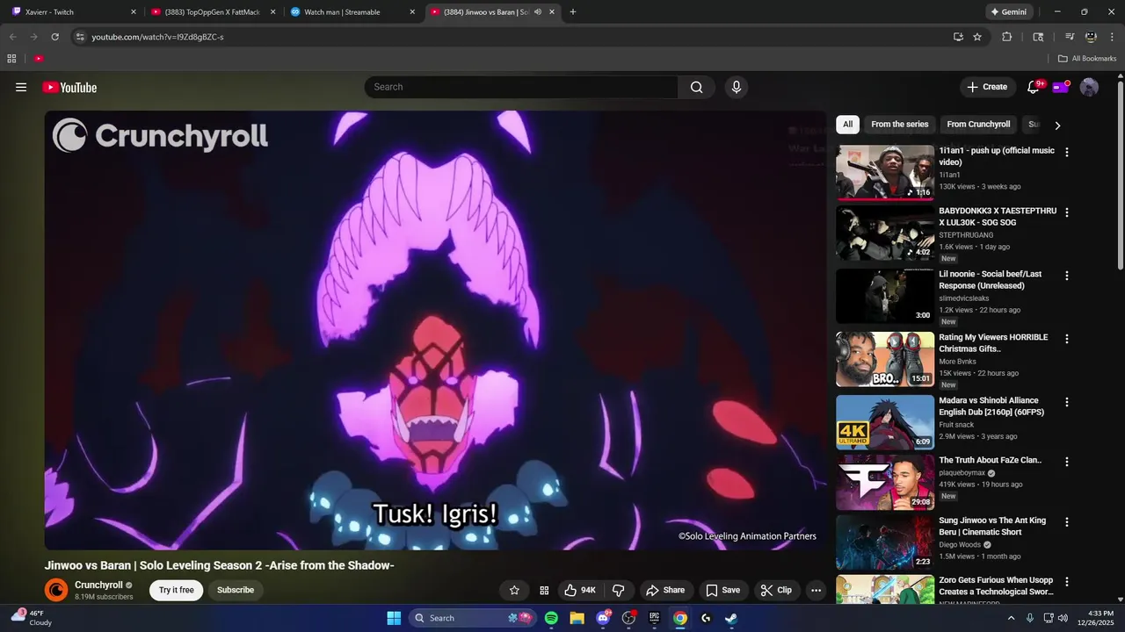Click the YouTube search input field

[x=521, y=87]
